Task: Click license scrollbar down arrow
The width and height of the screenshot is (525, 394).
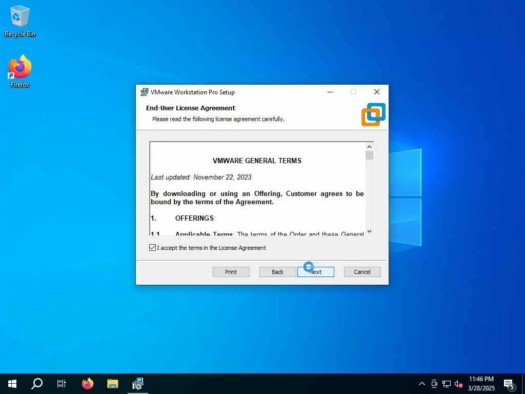Action: 369,231
